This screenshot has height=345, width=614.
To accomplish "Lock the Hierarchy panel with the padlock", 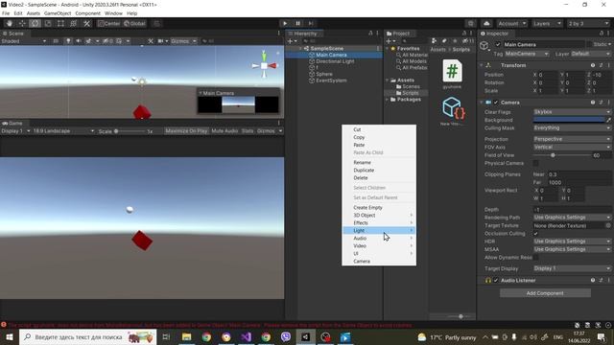I will tap(370, 34).
